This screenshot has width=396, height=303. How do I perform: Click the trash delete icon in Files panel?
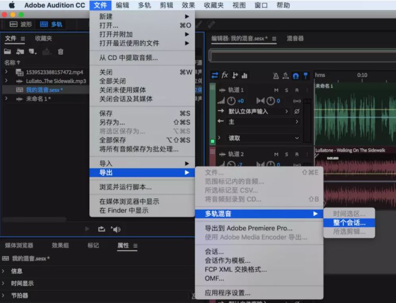point(60,52)
